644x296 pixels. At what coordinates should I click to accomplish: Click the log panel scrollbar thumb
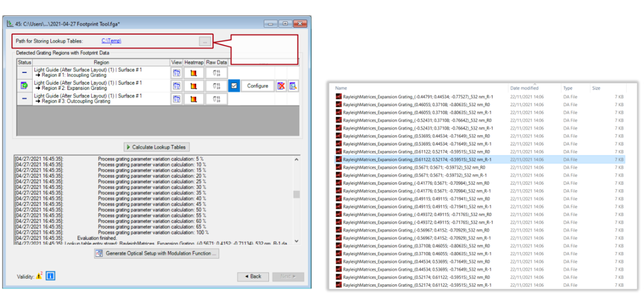297,195
